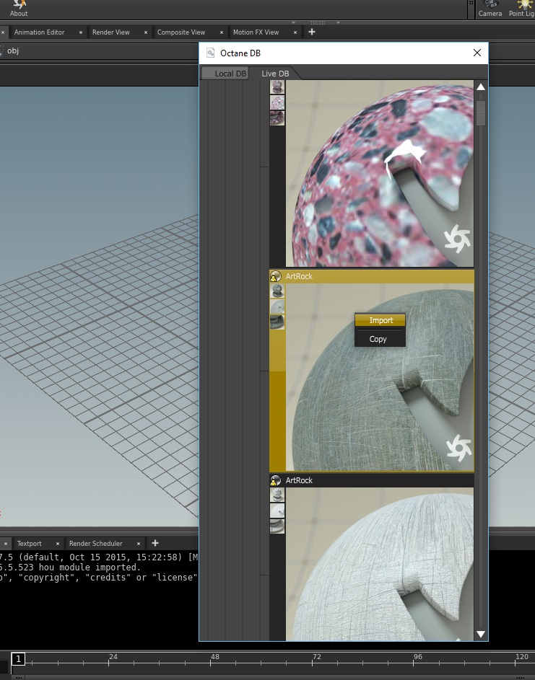Click the Octane DB scrollbar down arrow
Screen dimensions: 535x680
481,634
